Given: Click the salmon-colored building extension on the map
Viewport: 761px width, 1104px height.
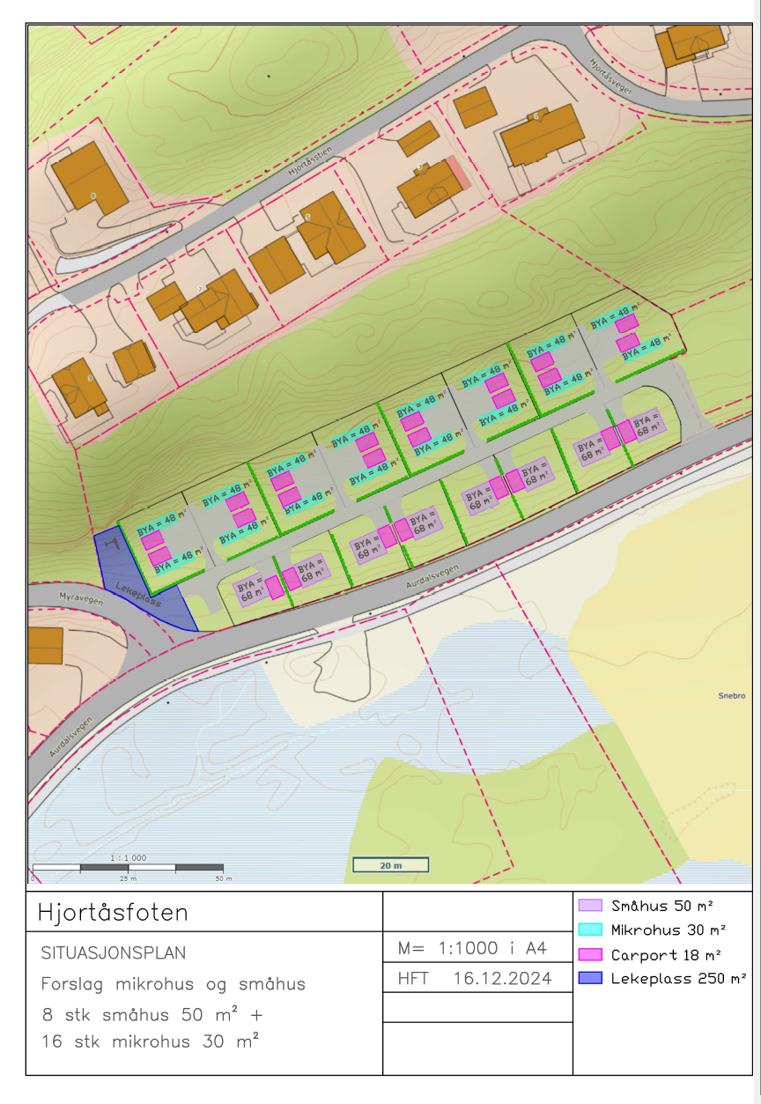Looking at the screenshot, I should click(457, 171).
